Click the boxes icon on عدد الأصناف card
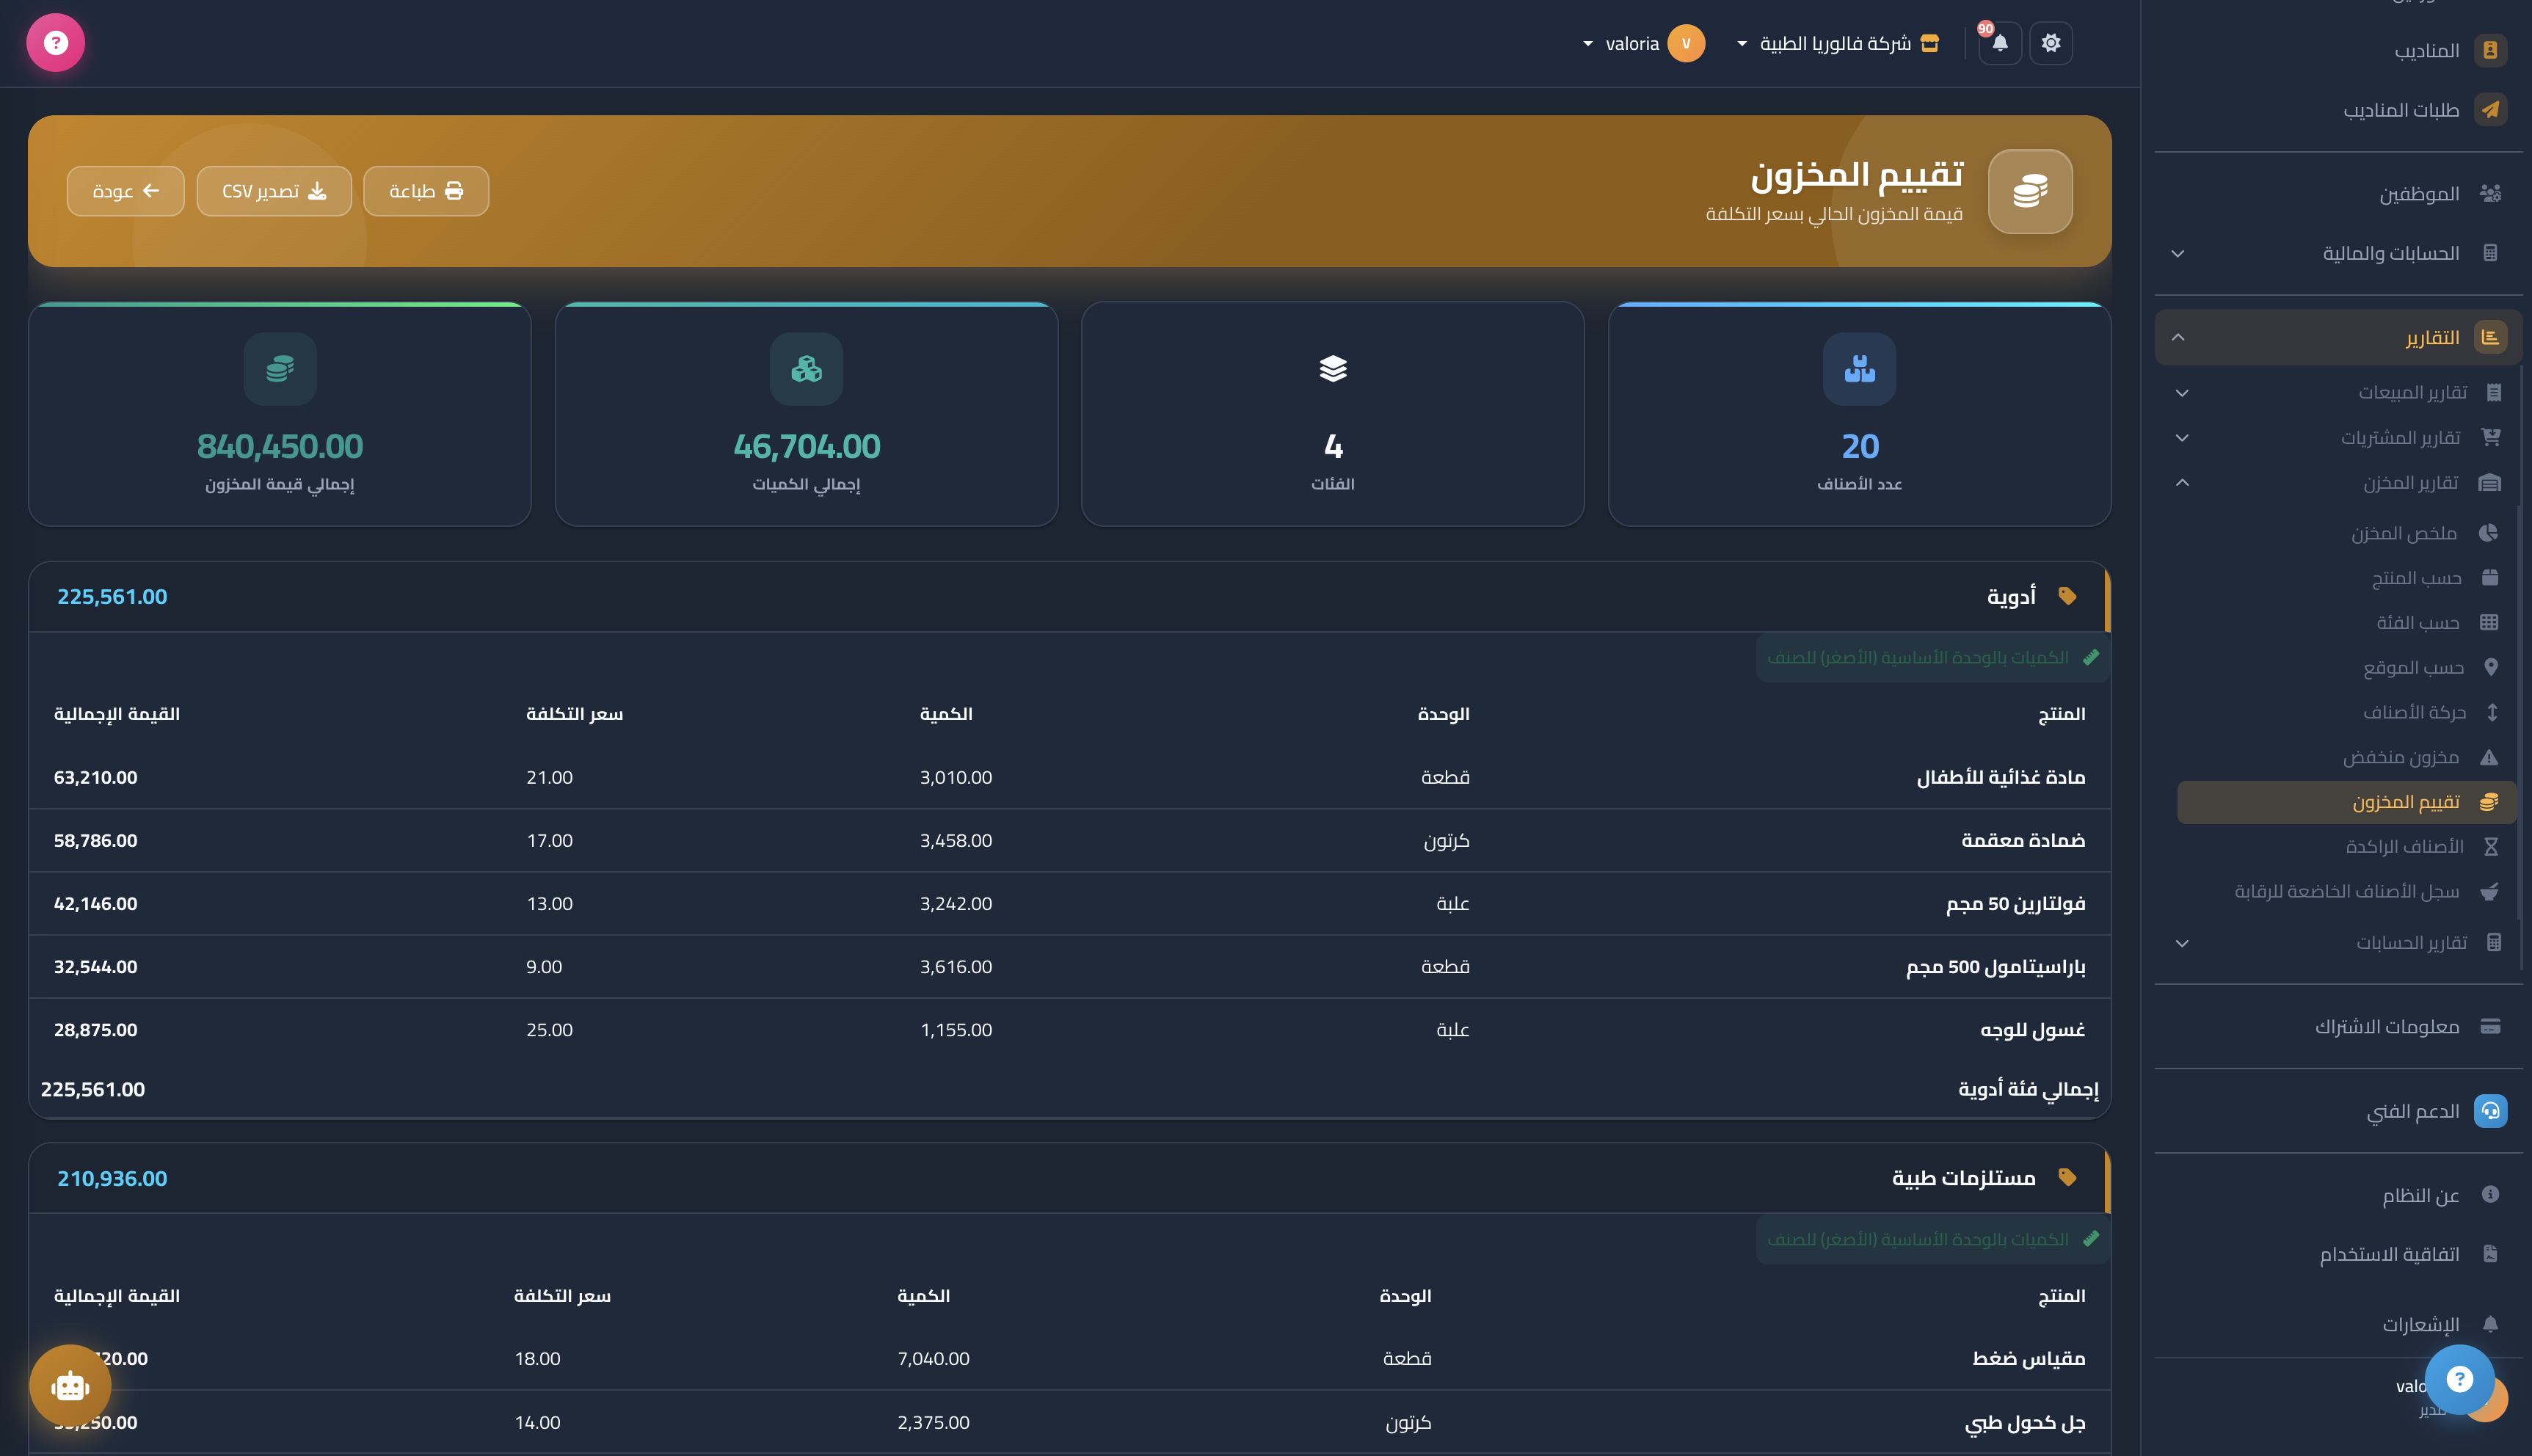The height and width of the screenshot is (1456, 2532). coord(1859,369)
